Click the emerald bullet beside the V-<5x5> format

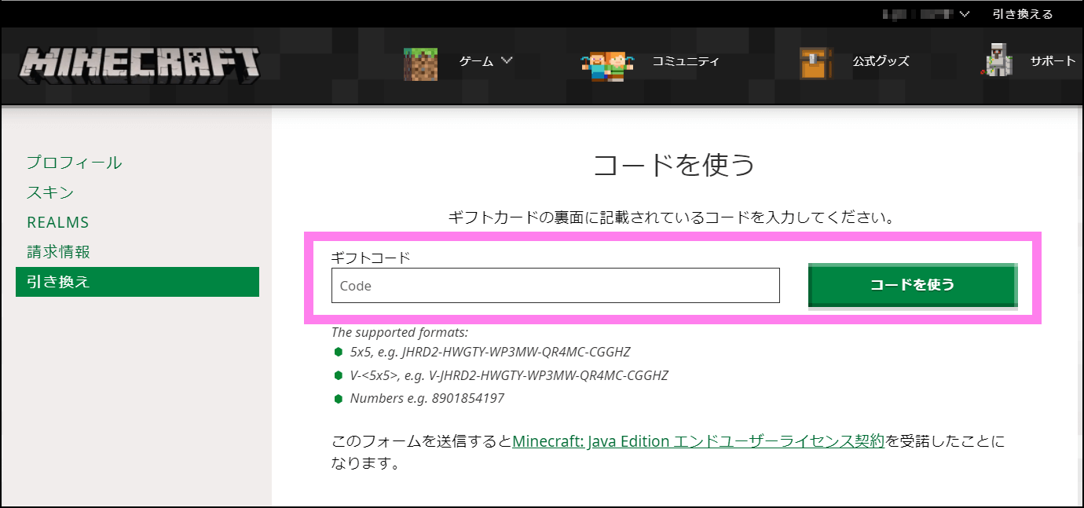tap(338, 375)
